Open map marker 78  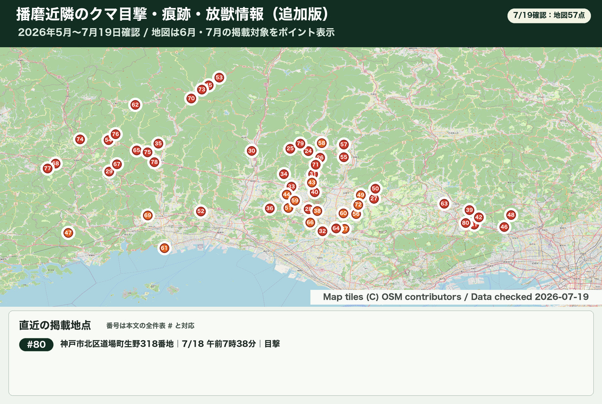tap(154, 162)
